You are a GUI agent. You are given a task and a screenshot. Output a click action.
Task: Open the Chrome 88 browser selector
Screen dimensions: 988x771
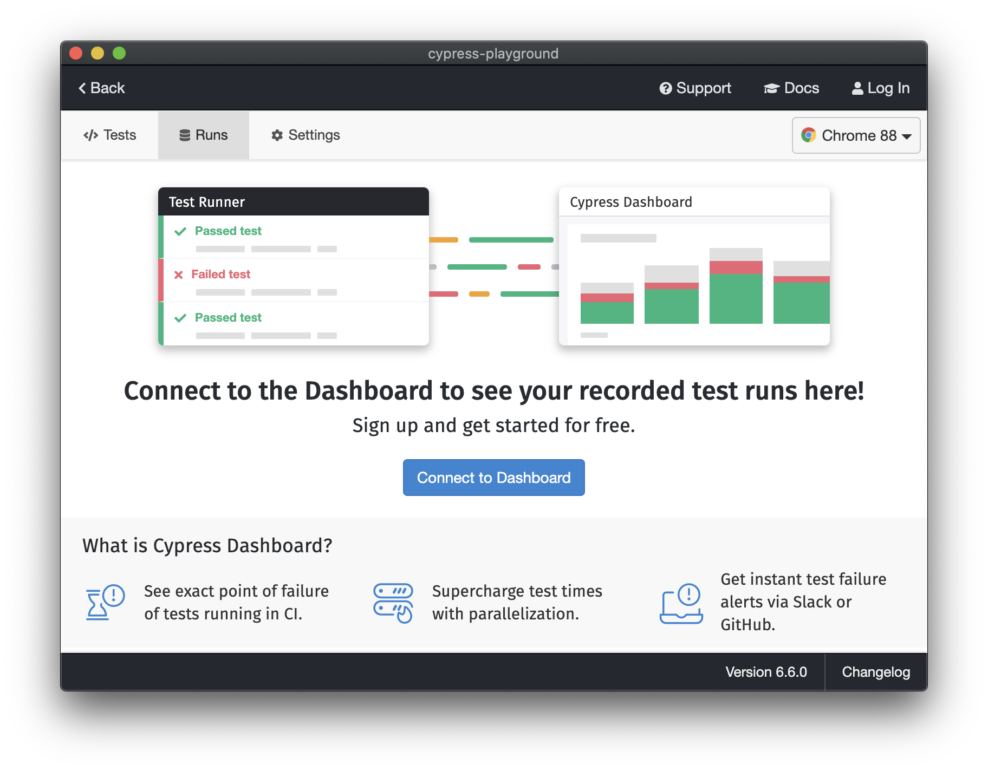[x=856, y=135]
